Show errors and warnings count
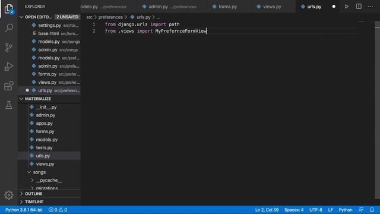 [x=58, y=210]
